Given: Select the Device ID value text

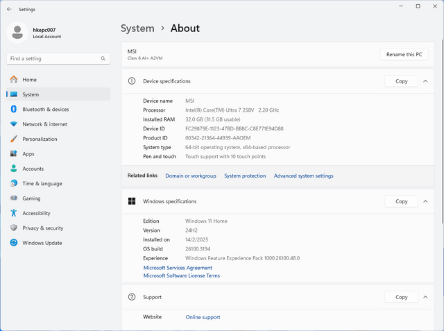Looking at the screenshot, I should pyautogui.click(x=234, y=128).
